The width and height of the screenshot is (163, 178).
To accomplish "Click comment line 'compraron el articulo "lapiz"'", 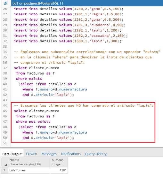I will coord(49,63).
